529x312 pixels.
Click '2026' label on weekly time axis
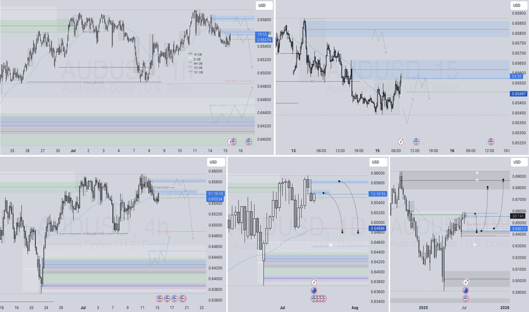pos(505,307)
